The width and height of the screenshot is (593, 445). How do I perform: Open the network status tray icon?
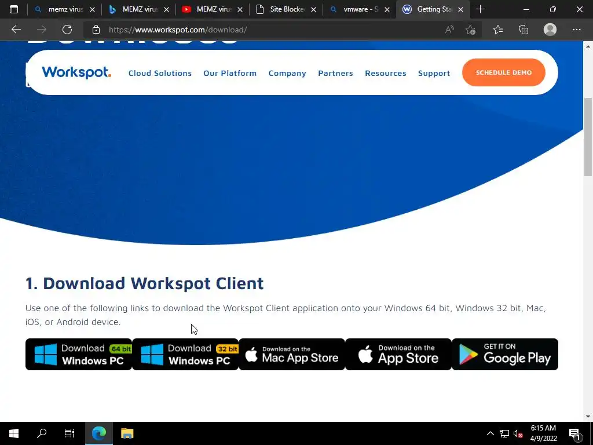504,433
